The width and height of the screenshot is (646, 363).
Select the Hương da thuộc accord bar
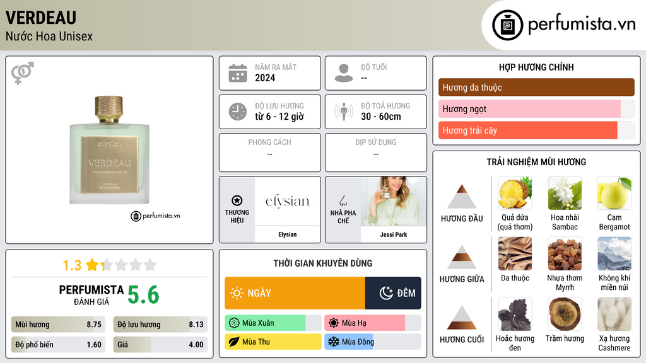point(536,87)
